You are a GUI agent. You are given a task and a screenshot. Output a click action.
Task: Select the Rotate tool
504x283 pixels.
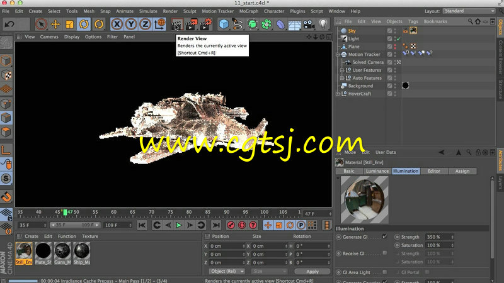point(84,24)
